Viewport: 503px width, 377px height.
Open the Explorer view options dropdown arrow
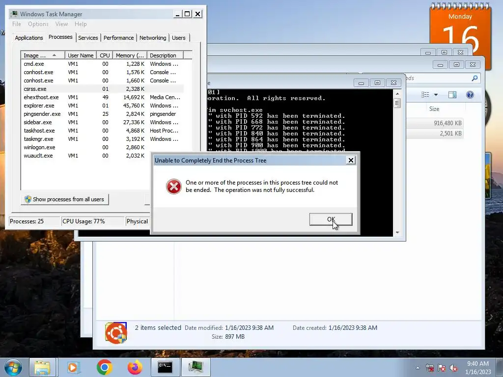436,95
